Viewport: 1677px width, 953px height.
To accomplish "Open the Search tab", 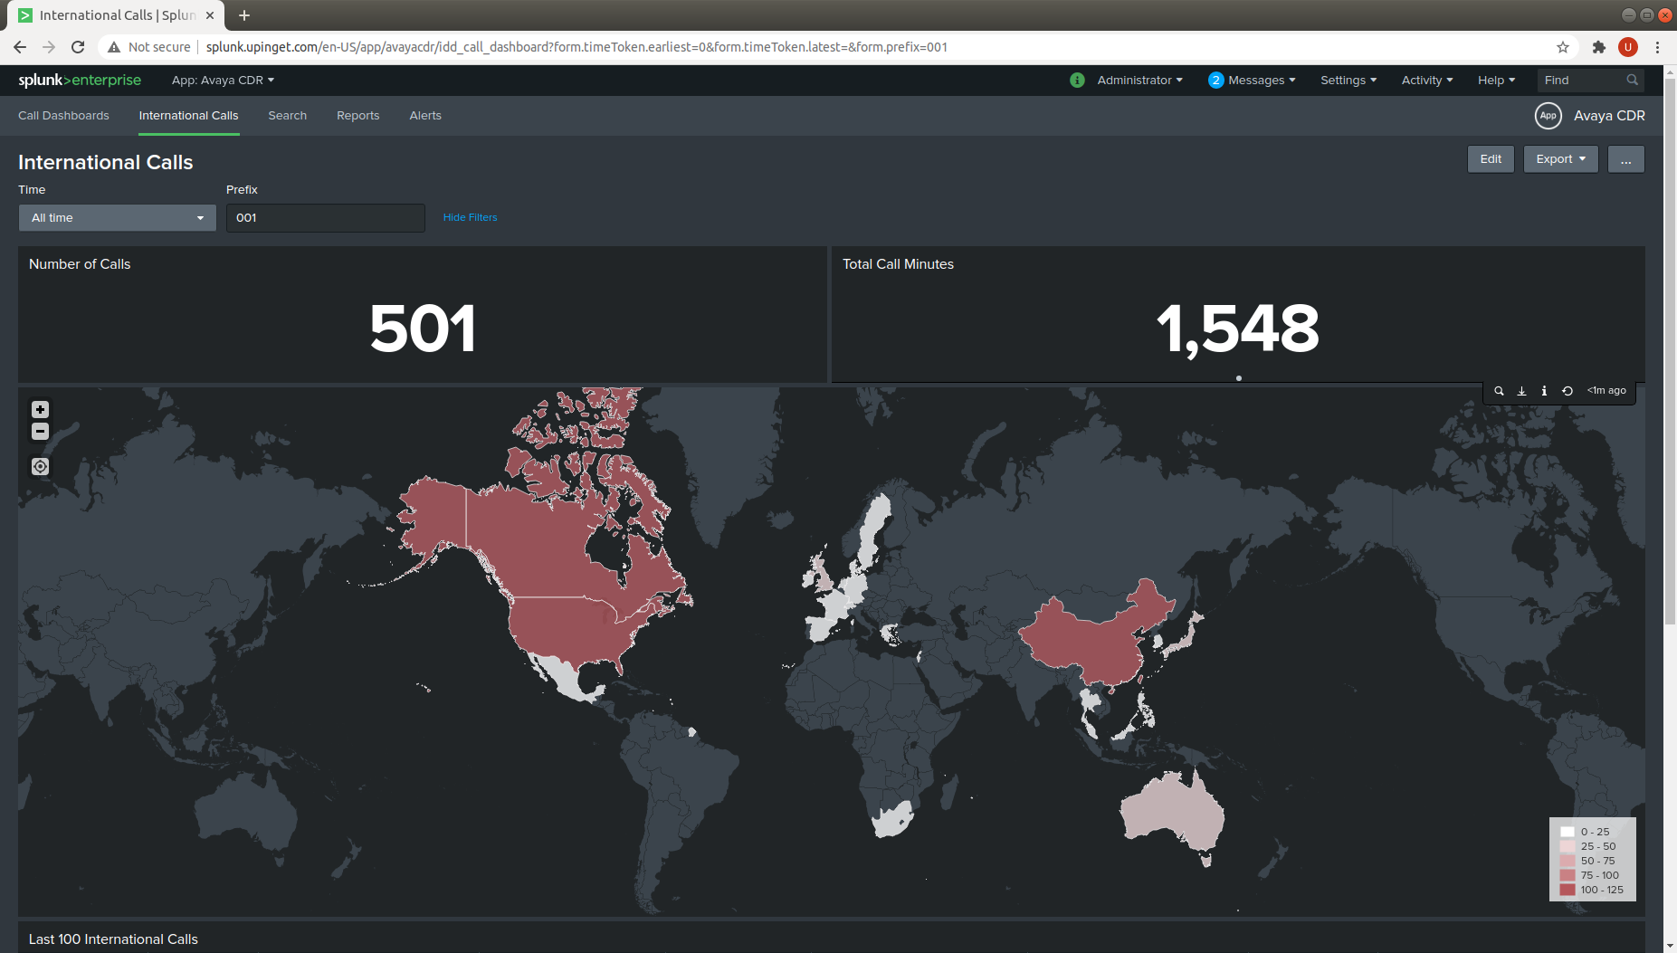I will [x=287, y=116].
